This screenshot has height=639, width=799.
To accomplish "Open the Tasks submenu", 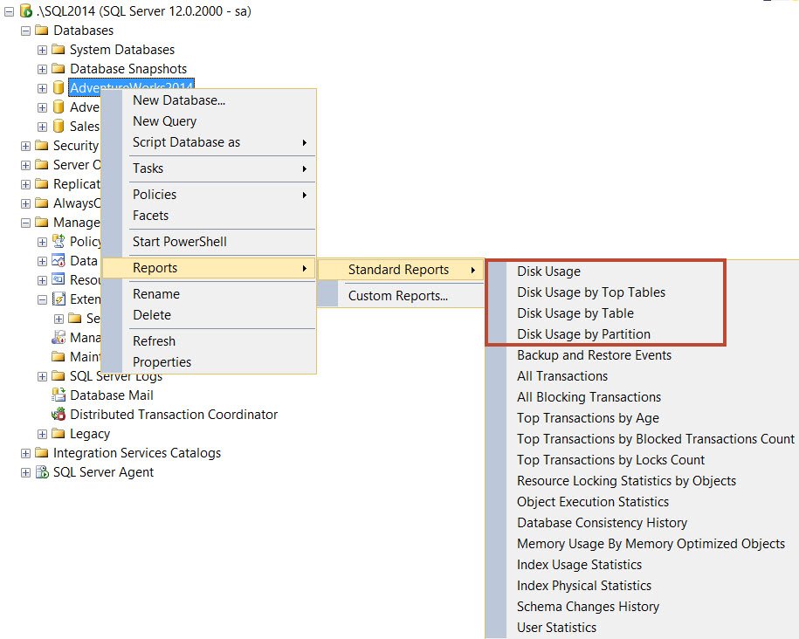I will click(x=209, y=168).
